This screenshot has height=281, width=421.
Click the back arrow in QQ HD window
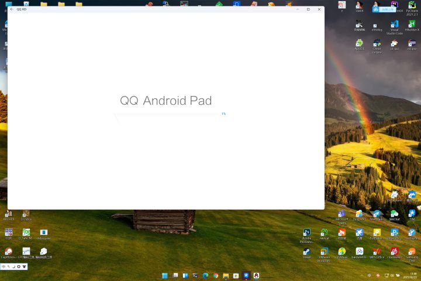coord(12,9)
